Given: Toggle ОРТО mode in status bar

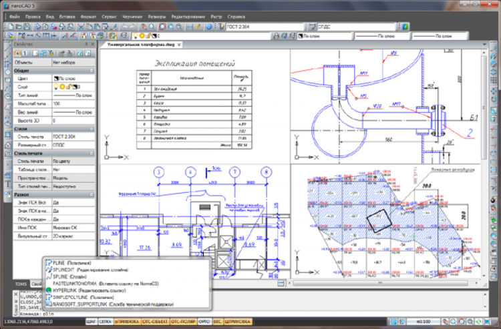Looking at the screenshot, I should point(204,322).
